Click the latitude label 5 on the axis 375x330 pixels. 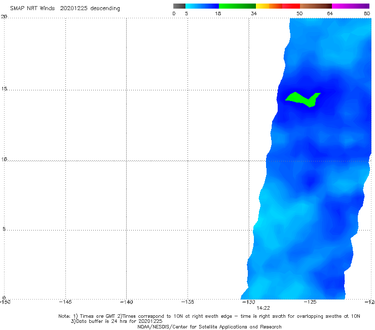click(x=4, y=229)
